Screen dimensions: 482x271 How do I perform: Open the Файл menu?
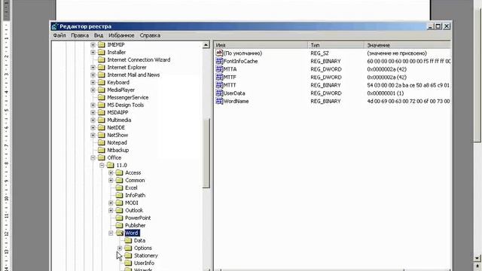coord(59,35)
